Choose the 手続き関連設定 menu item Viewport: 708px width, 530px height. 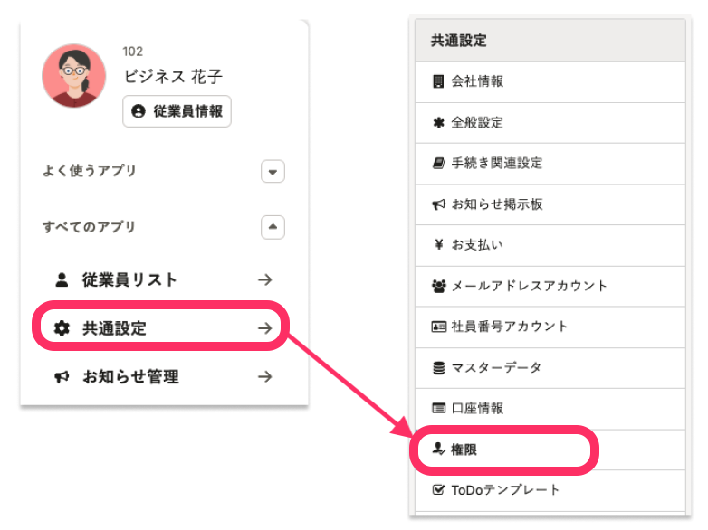(496, 164)
